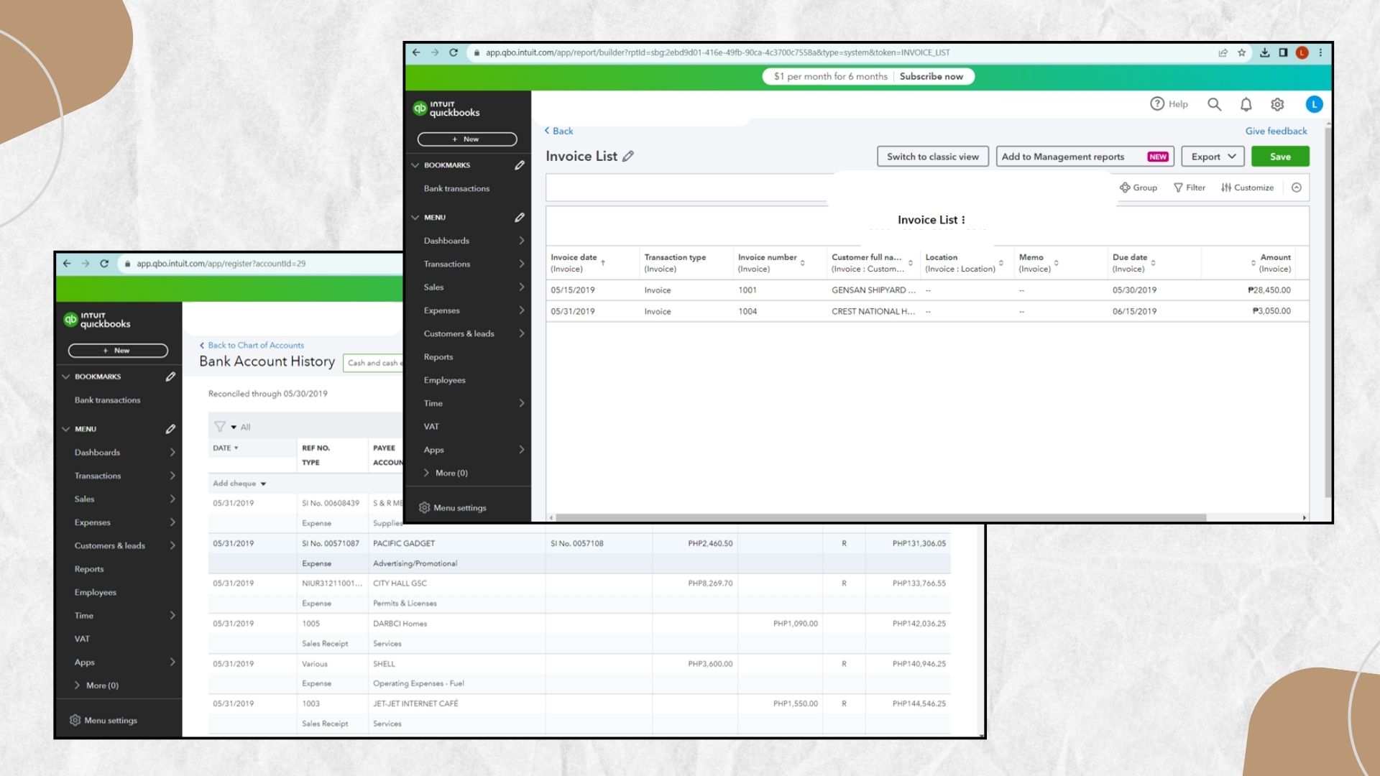Viewport: 1380px width, 776px height.
Task: Open the Export dropdown
Action: [x=1213, y=156]
